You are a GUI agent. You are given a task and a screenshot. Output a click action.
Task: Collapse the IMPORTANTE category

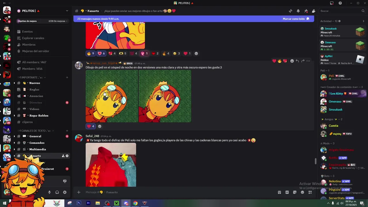32,77
